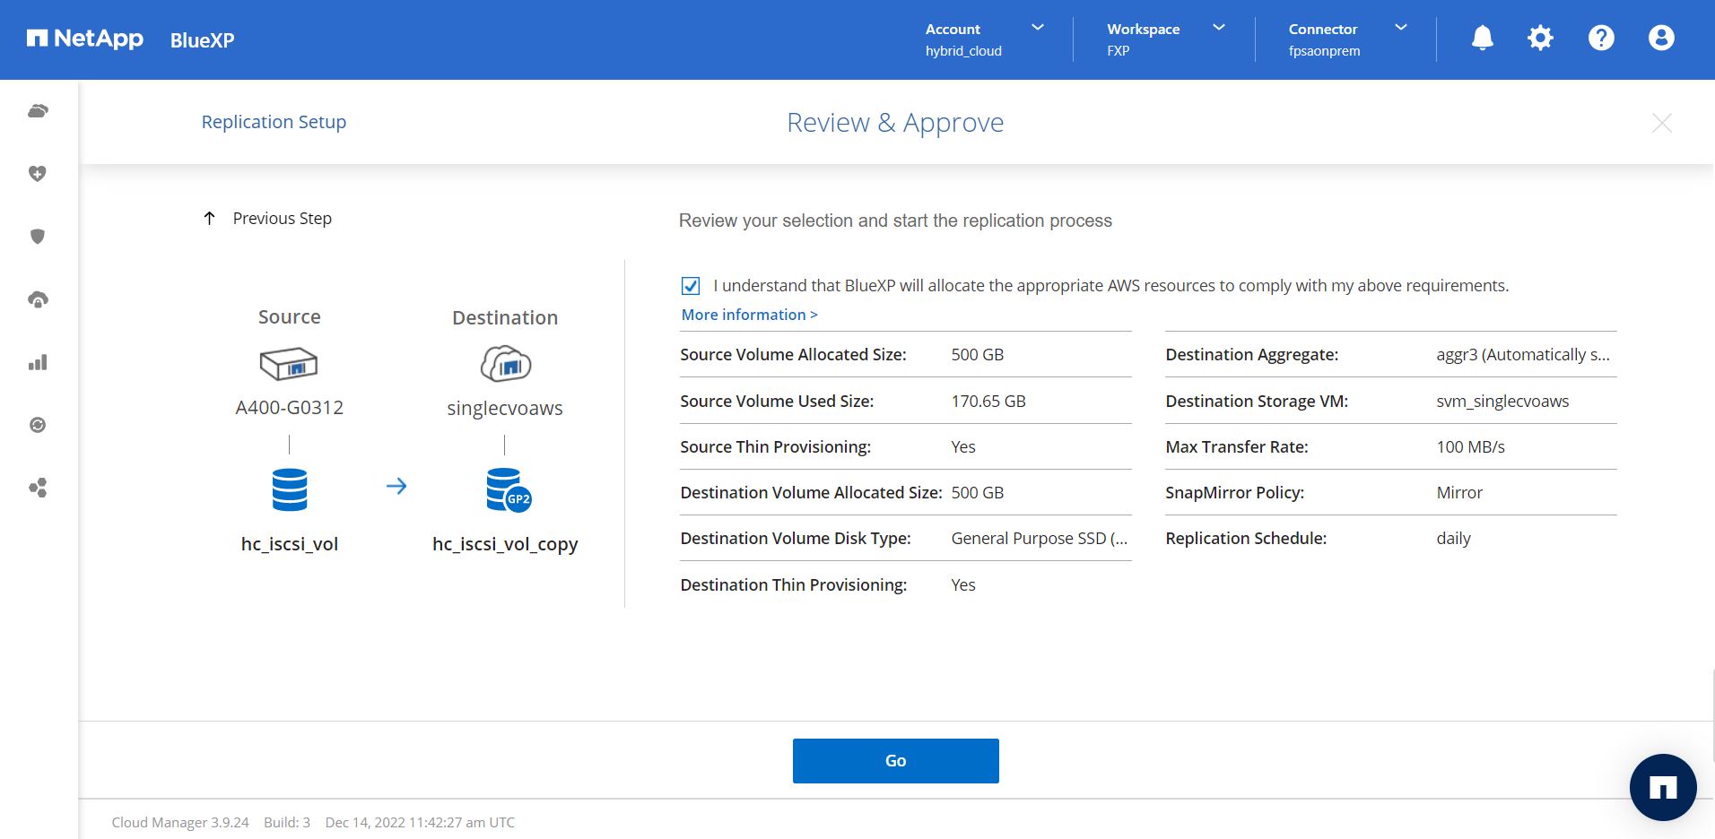Click the notifications bell icon
This screenshot has height=839, width=1715.
(1482, 38)
